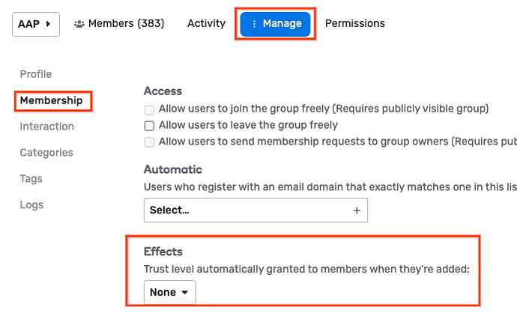Click the plus icon in the Automatic domain field
The image size is (517, 313).
tap(357, 210)
